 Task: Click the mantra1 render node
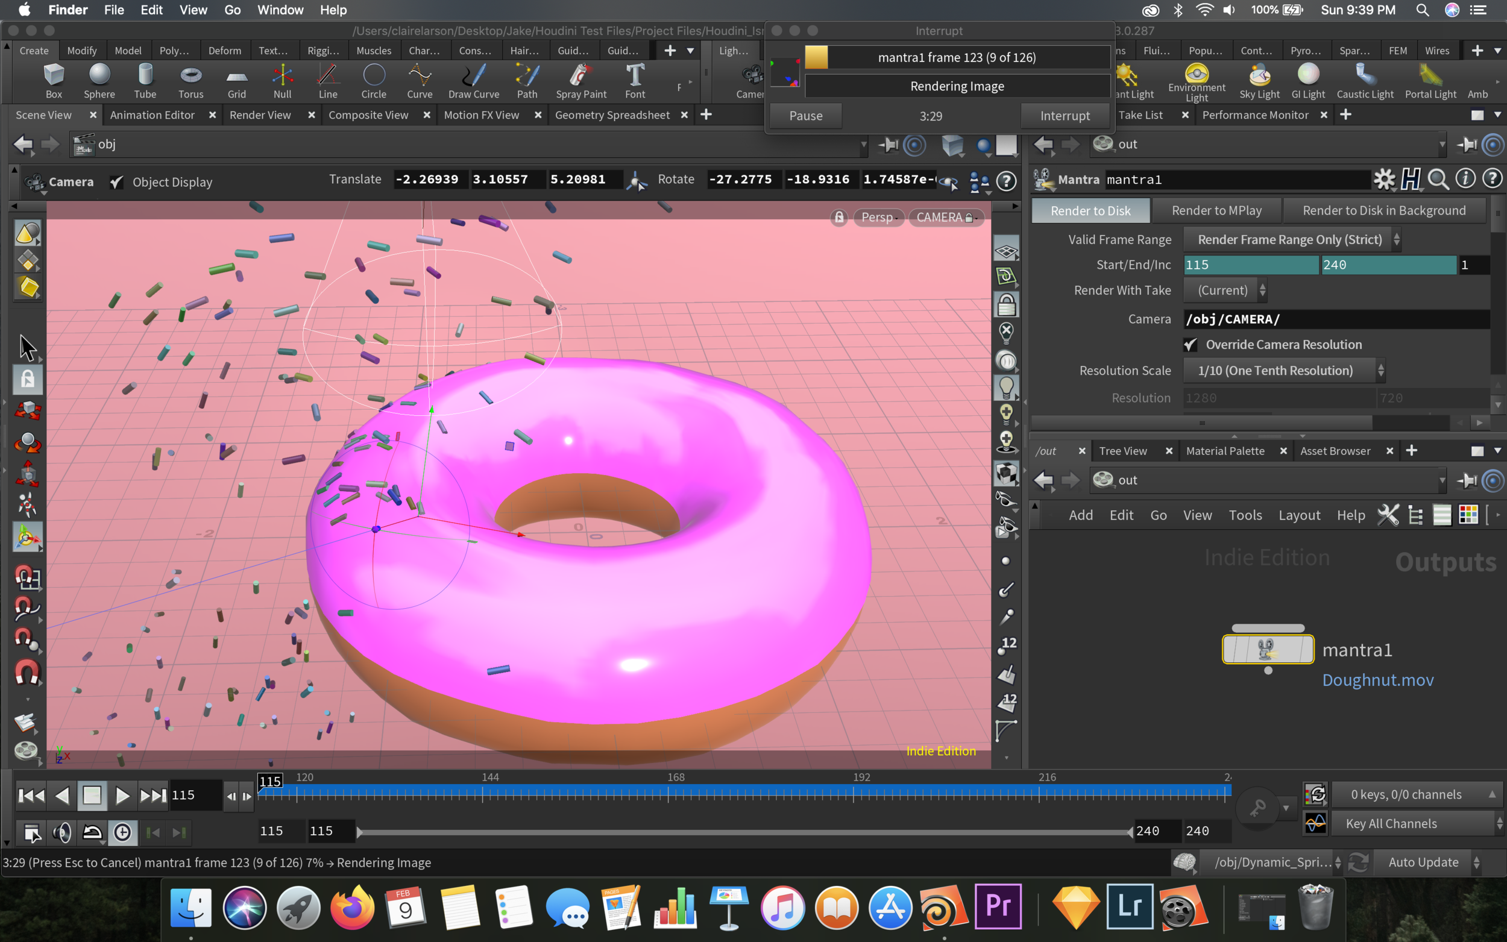tap(1268, 649)
